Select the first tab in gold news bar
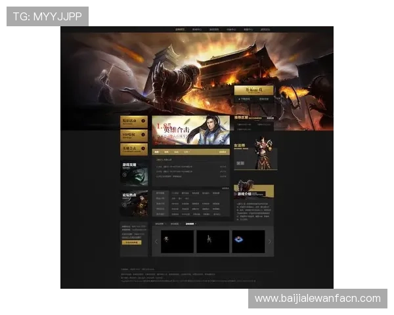This screenshot has width=394, height=315. tap(158, 152)
